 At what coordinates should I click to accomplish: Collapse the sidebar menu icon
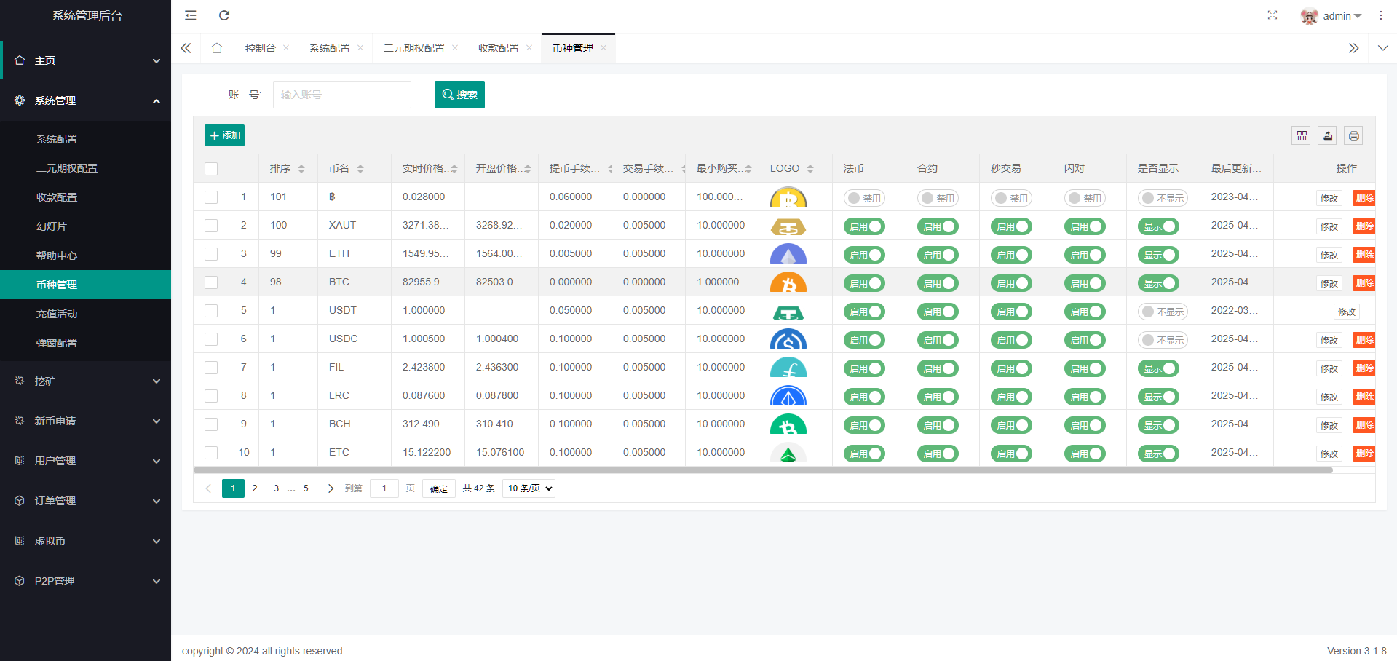[x=191, y=15]
